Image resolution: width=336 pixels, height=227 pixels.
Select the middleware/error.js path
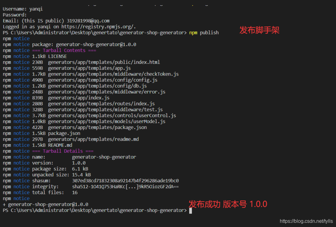pyautogui.click(x=107, y=92)
